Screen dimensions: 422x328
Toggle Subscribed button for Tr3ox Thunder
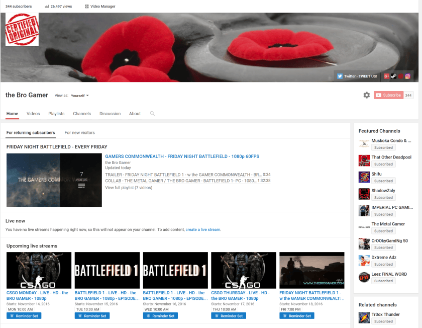pos(383,321)
